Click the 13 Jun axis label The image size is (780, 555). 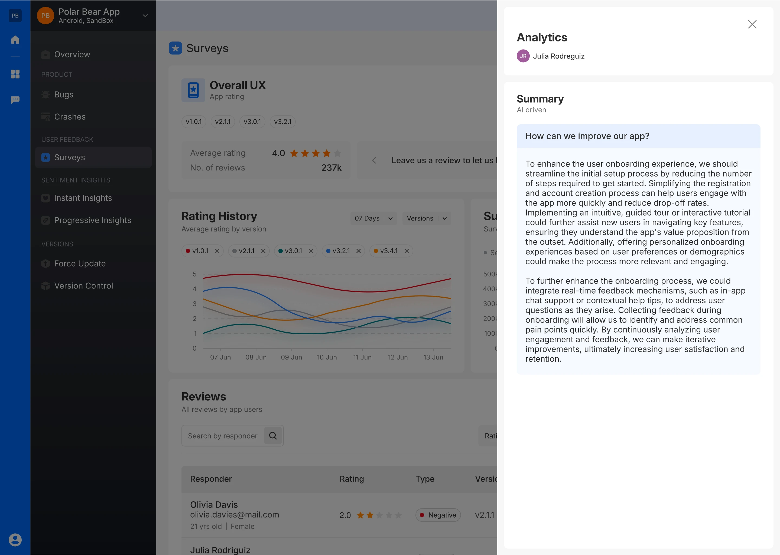(433, 357)
